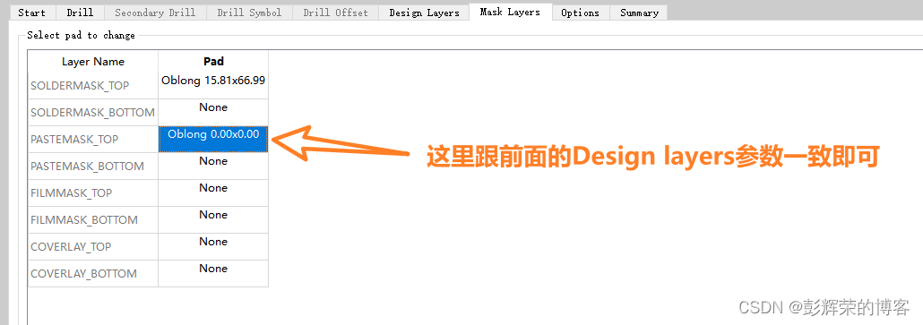
Task: Click the Pad column header
Action: point(213,61)
